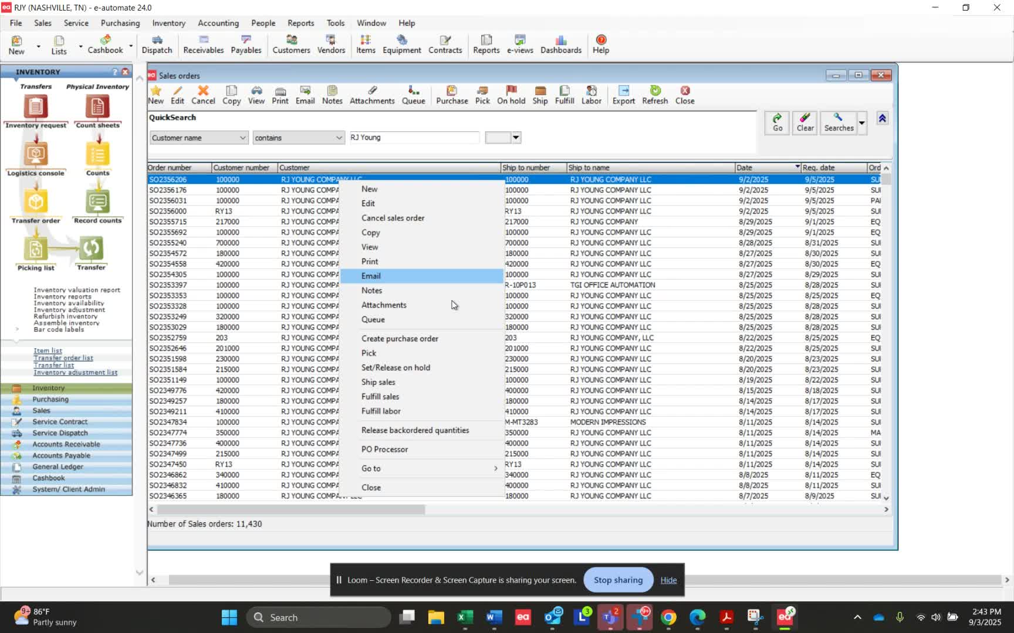Open Receivables from the main toolbar
1014x633 pixels.
tap(203, 45)
